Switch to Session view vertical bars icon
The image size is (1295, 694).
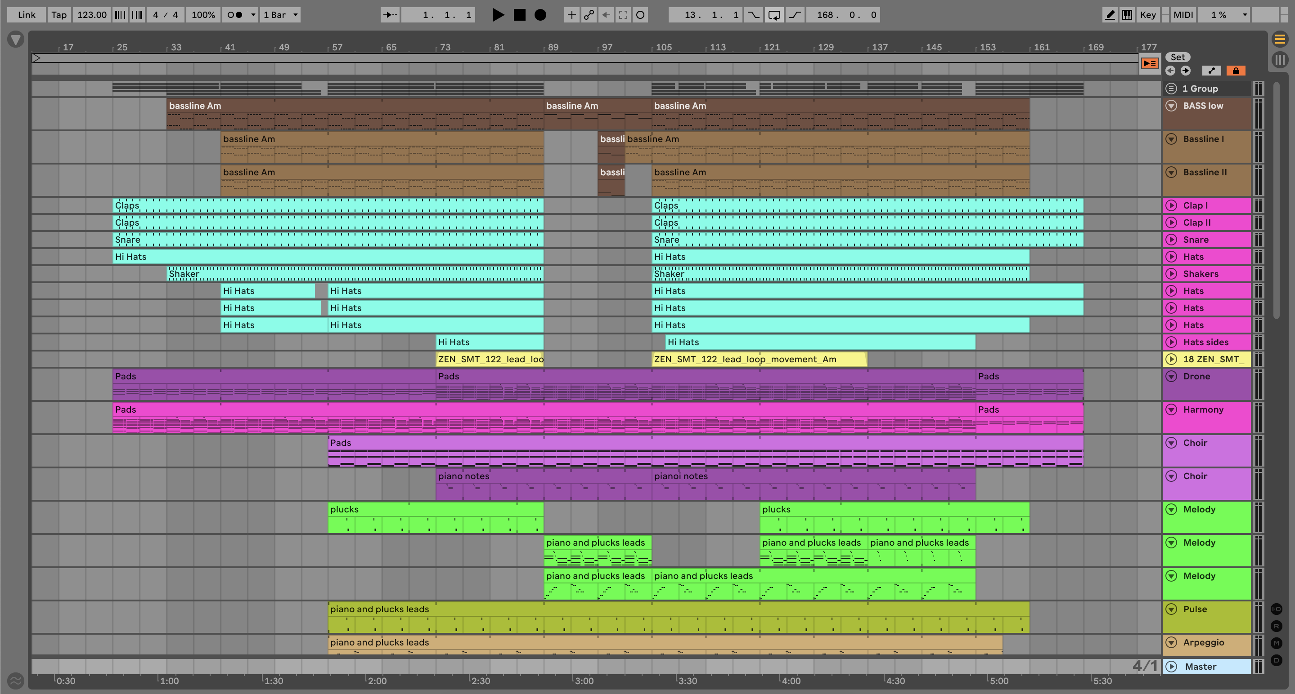pos(1280,60)
